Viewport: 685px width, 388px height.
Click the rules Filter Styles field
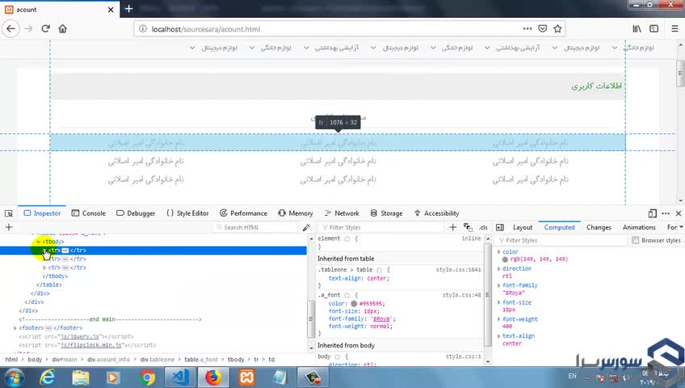(x=381, y=227)
